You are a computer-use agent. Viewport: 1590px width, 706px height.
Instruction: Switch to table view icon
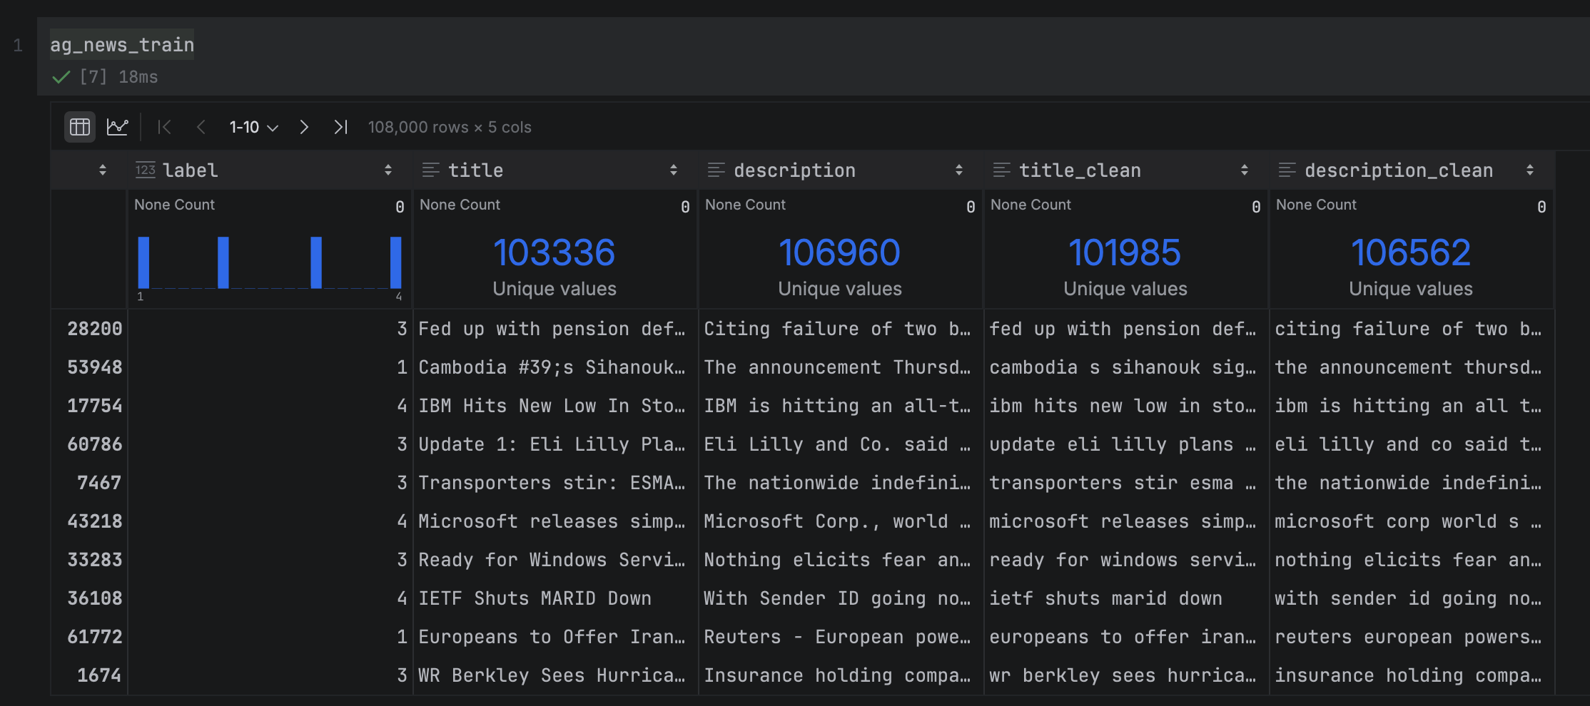[x=80, y=127]
